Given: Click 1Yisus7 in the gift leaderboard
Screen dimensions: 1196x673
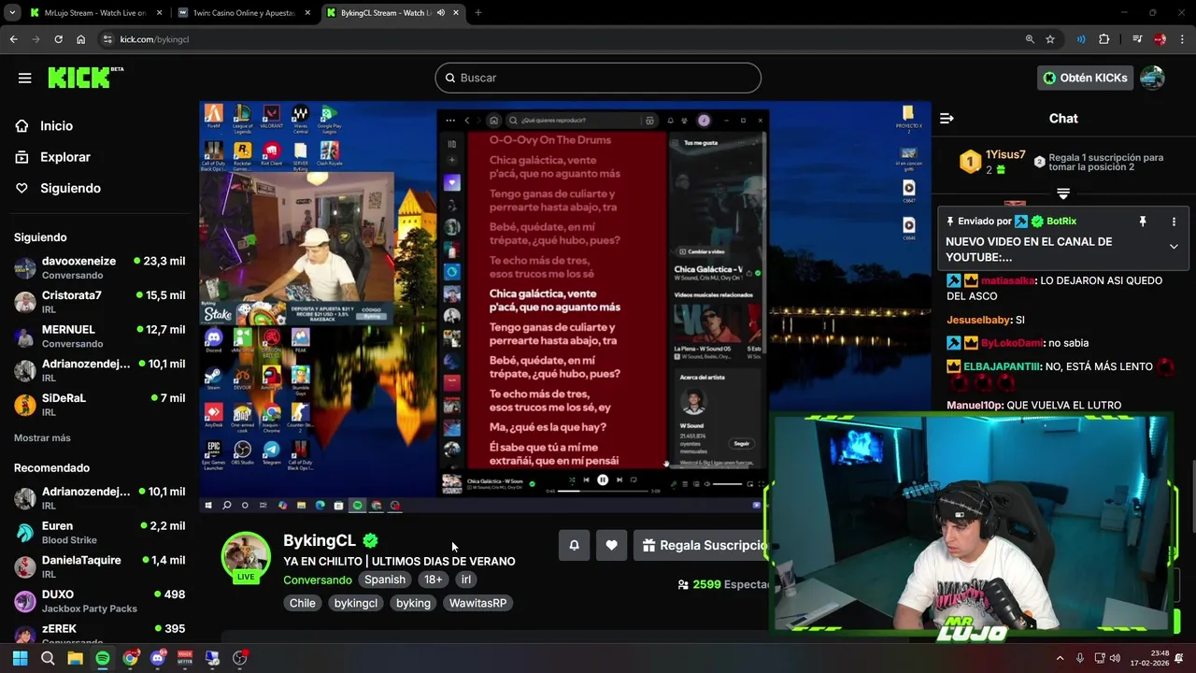Looking at the screenshot, I should (1005, 154).
